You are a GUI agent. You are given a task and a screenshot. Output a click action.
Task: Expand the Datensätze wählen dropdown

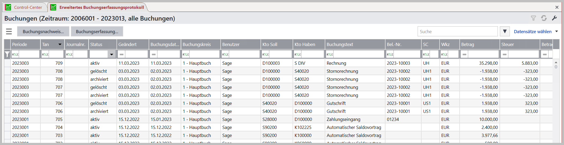[x=557, y=32]
